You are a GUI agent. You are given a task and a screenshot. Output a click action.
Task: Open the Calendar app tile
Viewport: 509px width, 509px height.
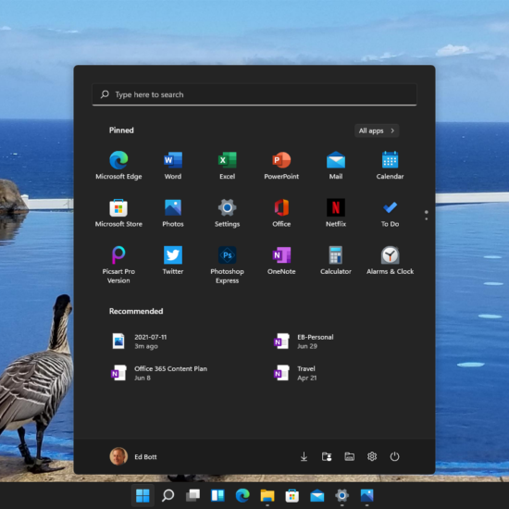[390, 166]
